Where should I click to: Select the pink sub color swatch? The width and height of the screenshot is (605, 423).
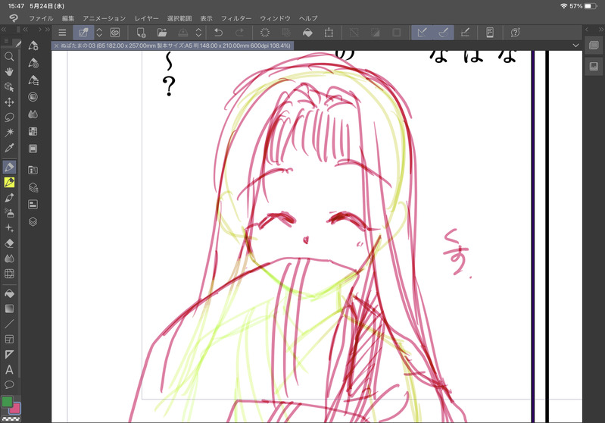click(15, 409)
